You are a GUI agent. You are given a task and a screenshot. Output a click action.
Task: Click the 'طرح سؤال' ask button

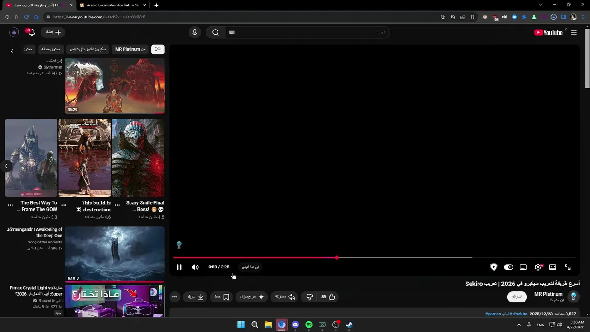[x=252, y=297]
